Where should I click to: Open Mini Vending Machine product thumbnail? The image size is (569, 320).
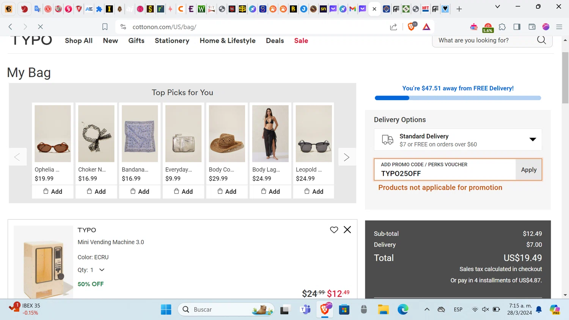[43, 262]
